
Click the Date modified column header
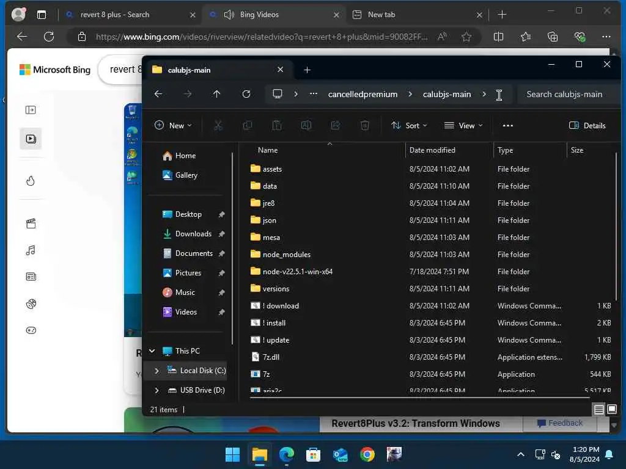432,150
